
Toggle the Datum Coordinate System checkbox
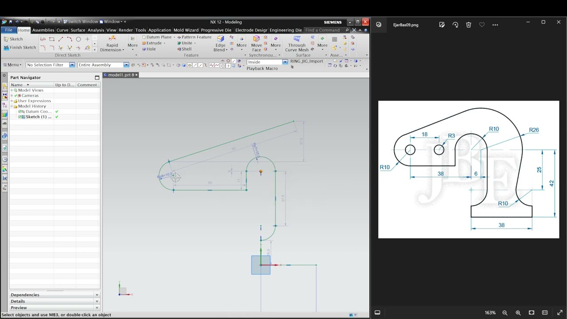point(20,112)
